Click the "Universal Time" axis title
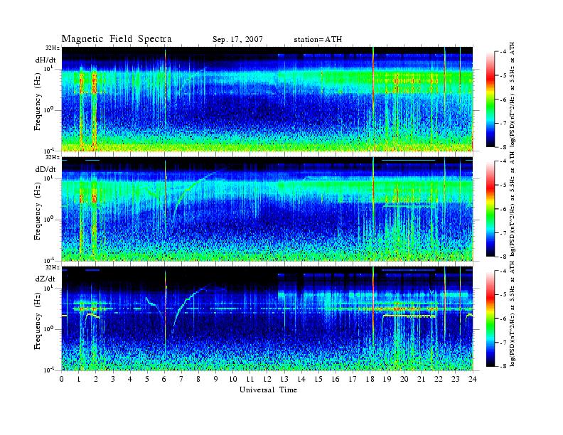The height and width of the screenshot is (435, 563). tap(268, 390)
